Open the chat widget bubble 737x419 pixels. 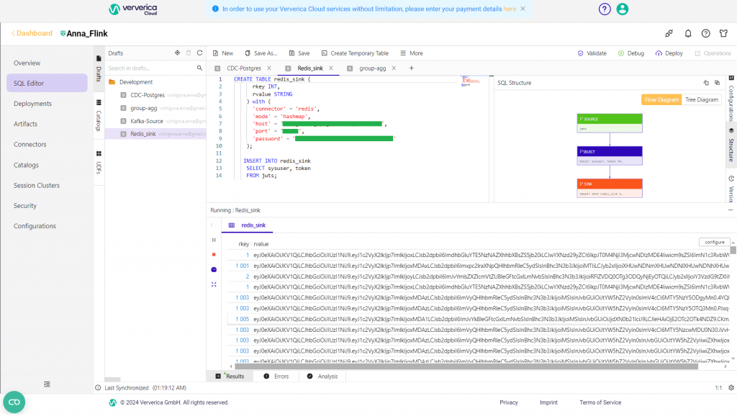(14, 402)
